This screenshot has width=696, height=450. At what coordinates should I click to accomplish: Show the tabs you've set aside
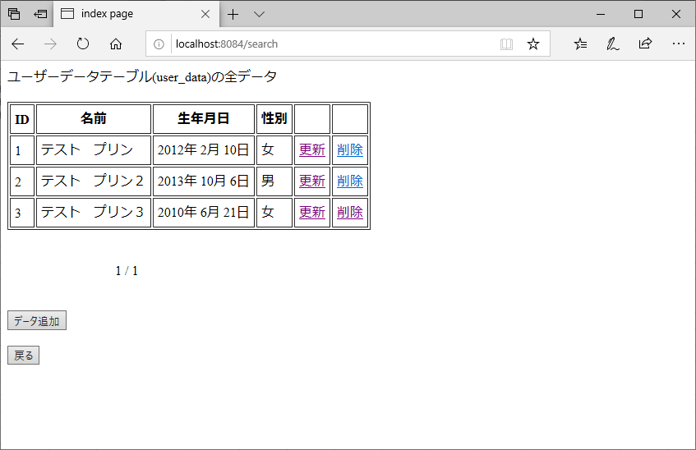click(14, 14)
